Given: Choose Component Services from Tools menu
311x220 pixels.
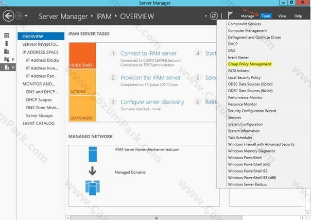Looking at the screenshot, I should click(245, 24).
